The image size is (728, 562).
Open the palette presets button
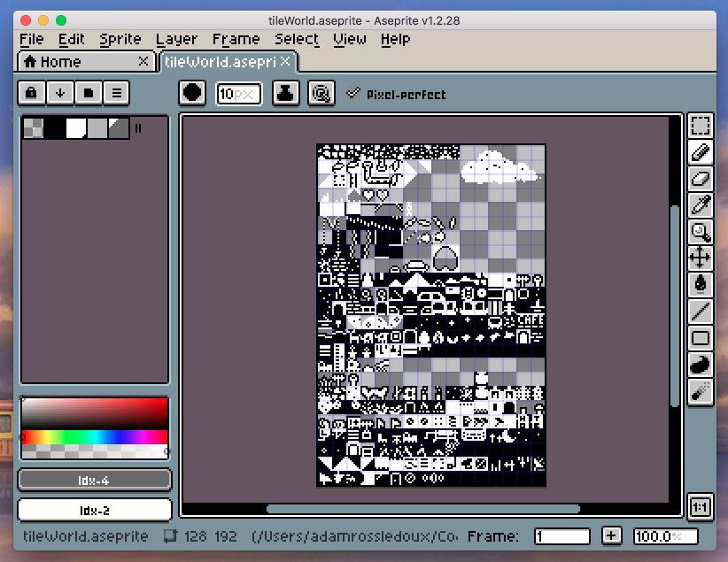tap(88, 92)
